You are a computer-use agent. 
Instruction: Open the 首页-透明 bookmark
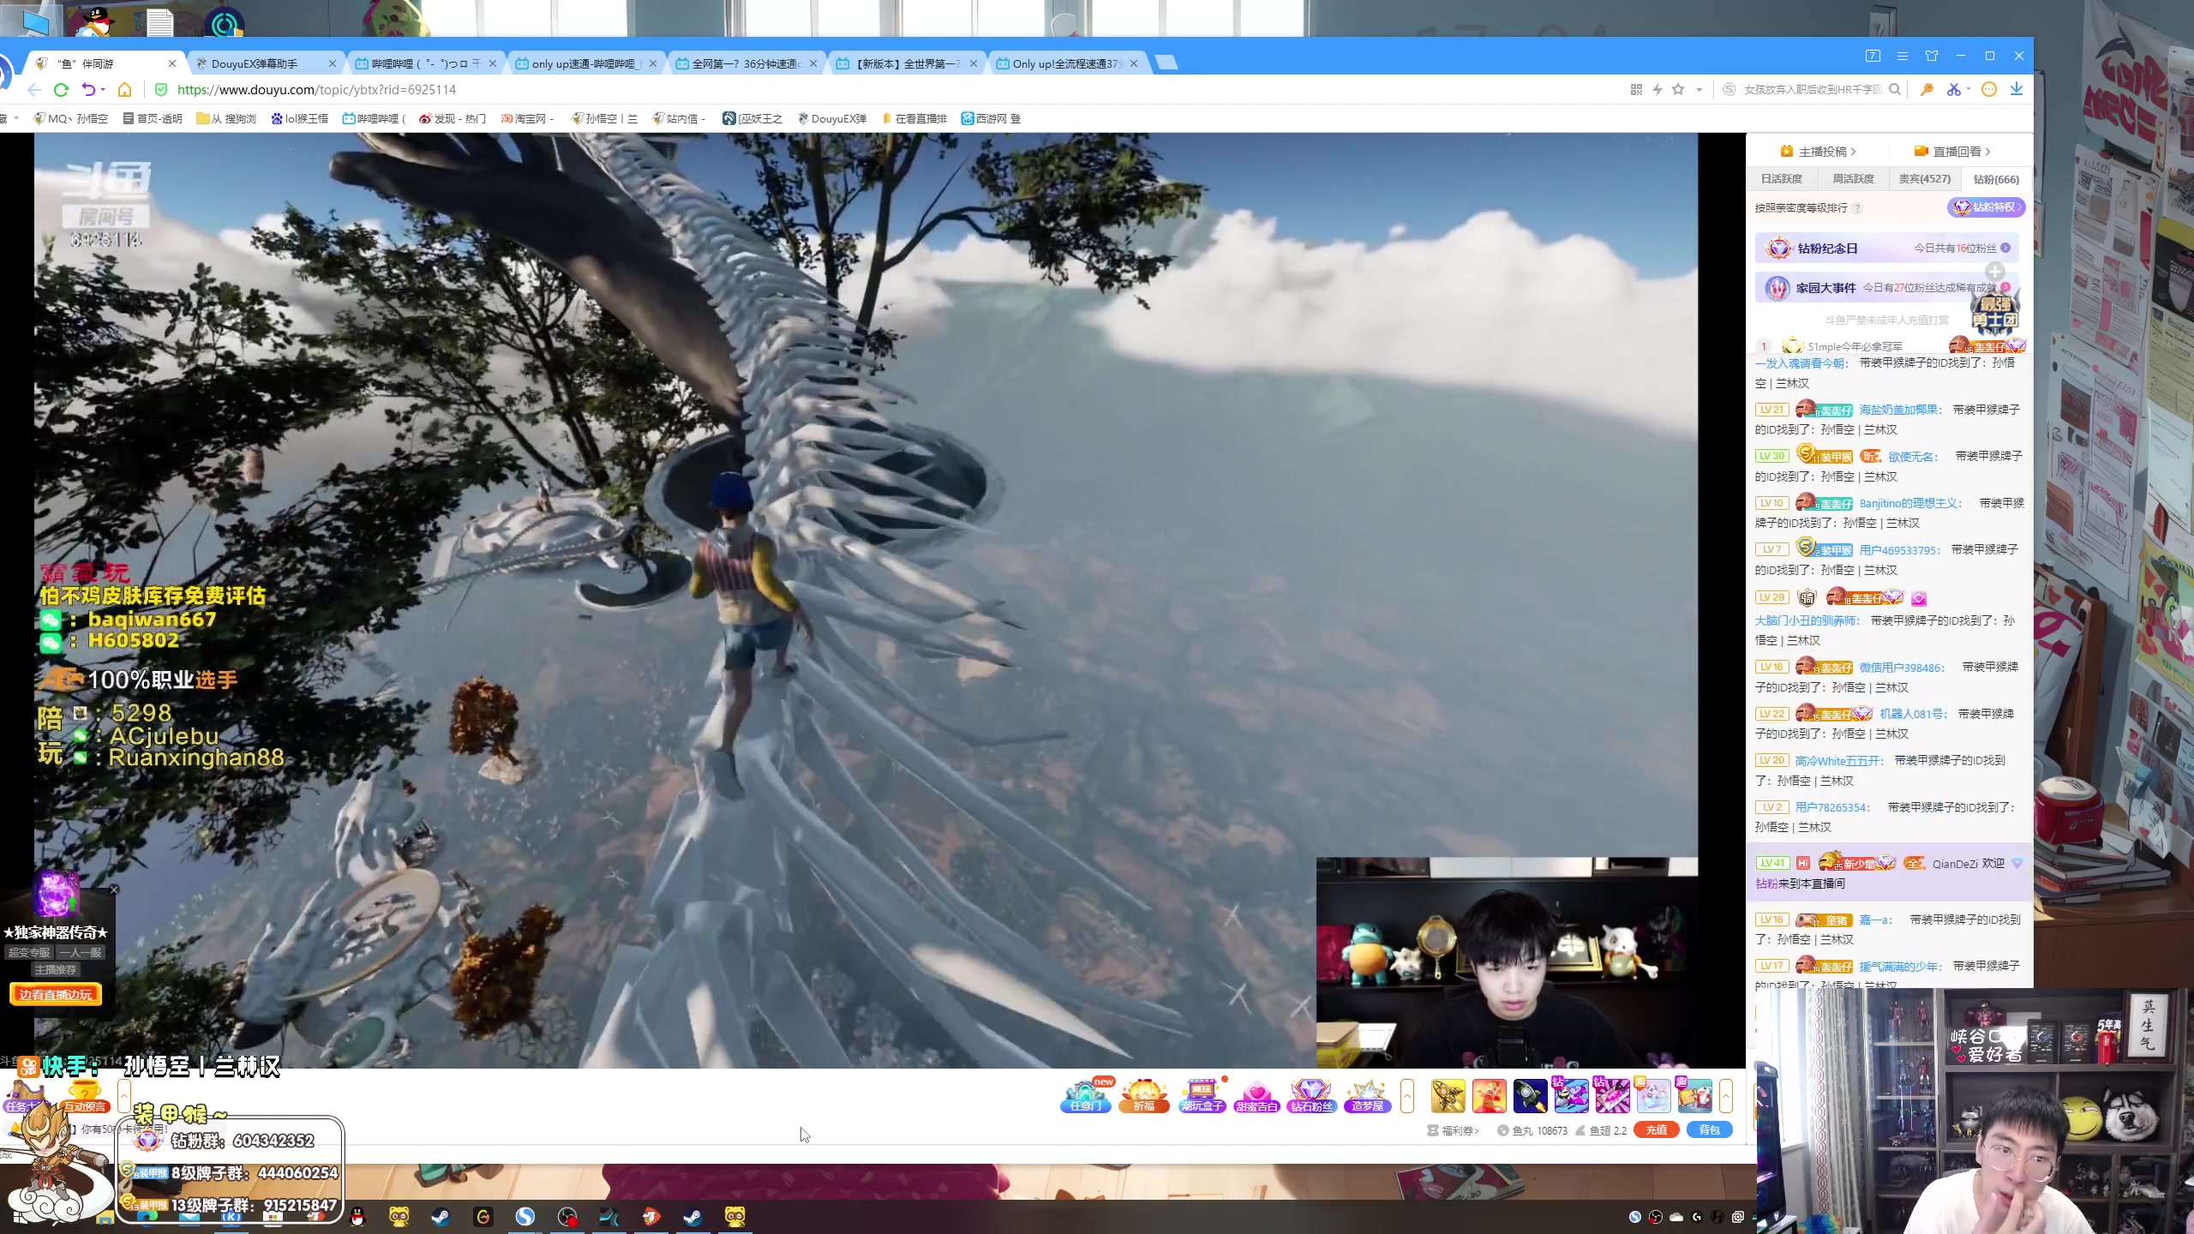click(x=153, y=118)
